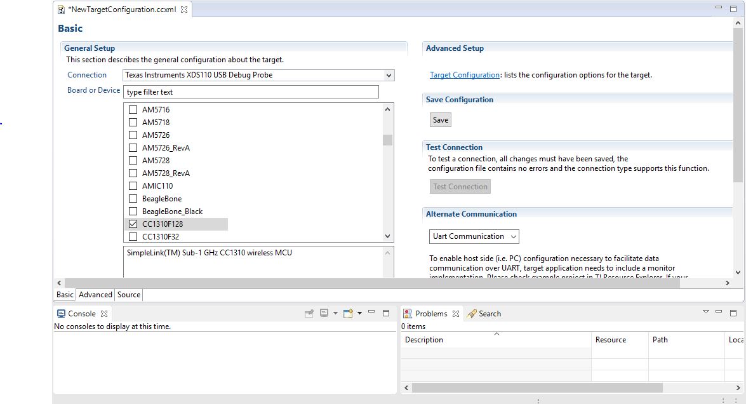746x404 pixels.
Task: Click the '0 items' text in Problems
Action: tap(413, 327)
